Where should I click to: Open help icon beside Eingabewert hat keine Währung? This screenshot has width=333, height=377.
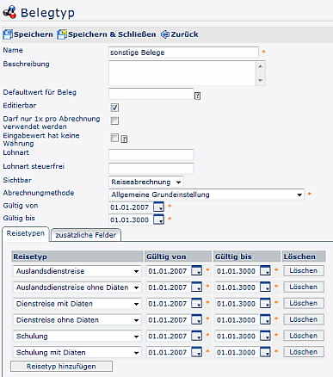[x=124, y=139]
